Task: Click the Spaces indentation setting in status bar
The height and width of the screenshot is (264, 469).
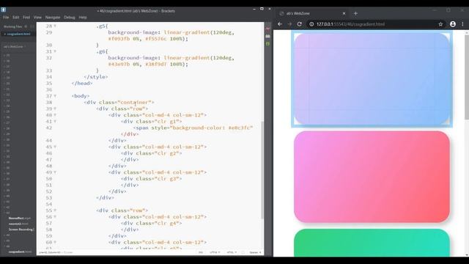Action: [255, 252]
